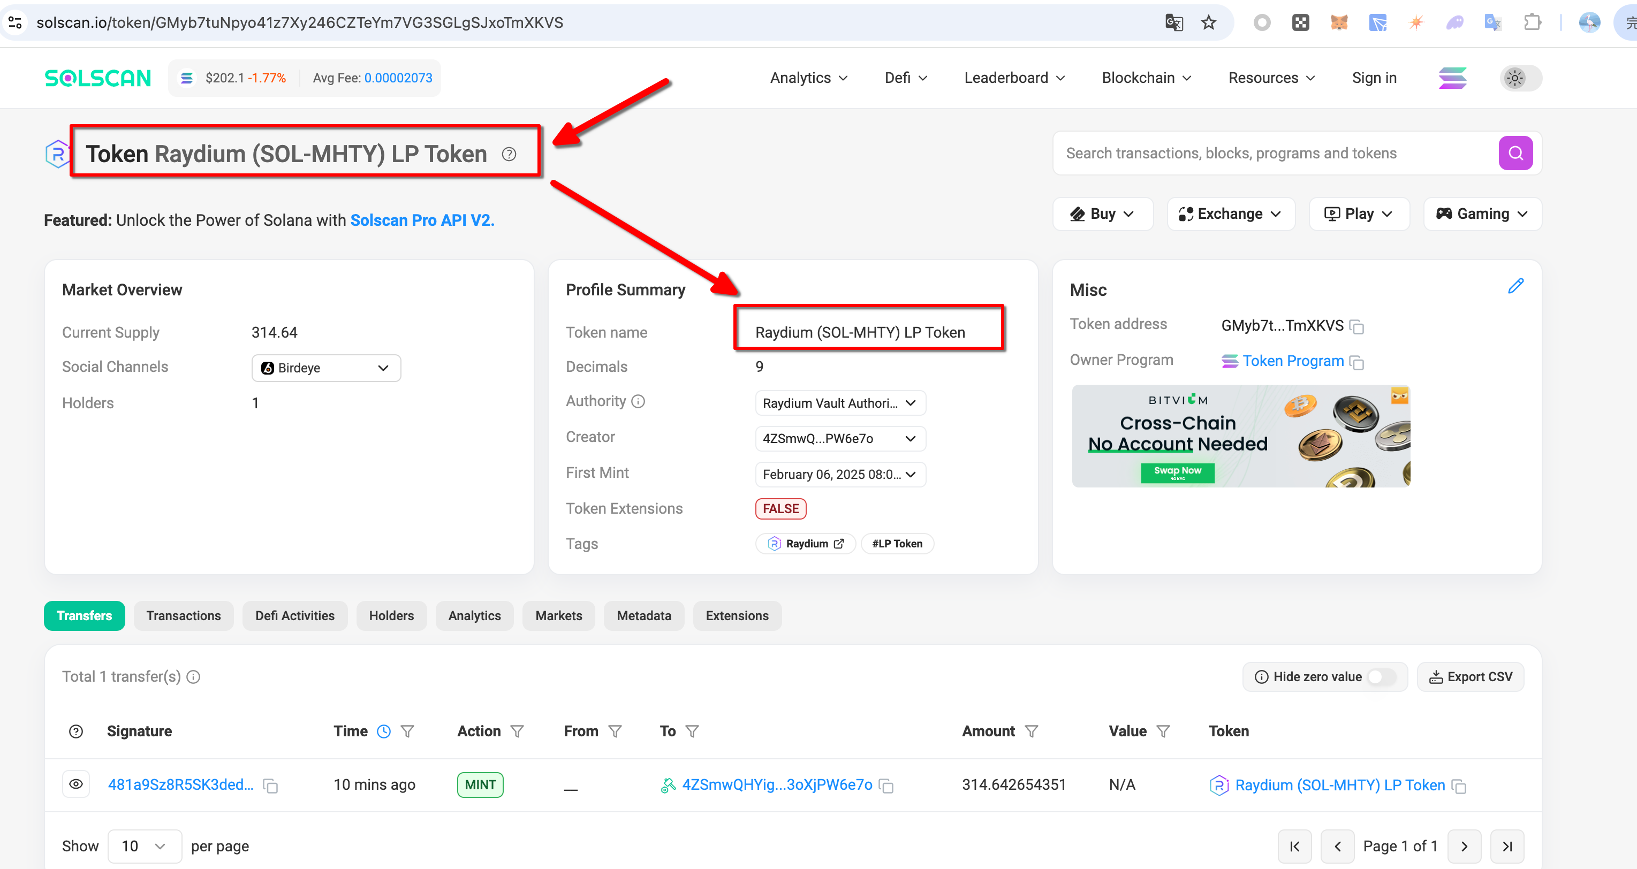Filter the Action column

click(517, 732)
